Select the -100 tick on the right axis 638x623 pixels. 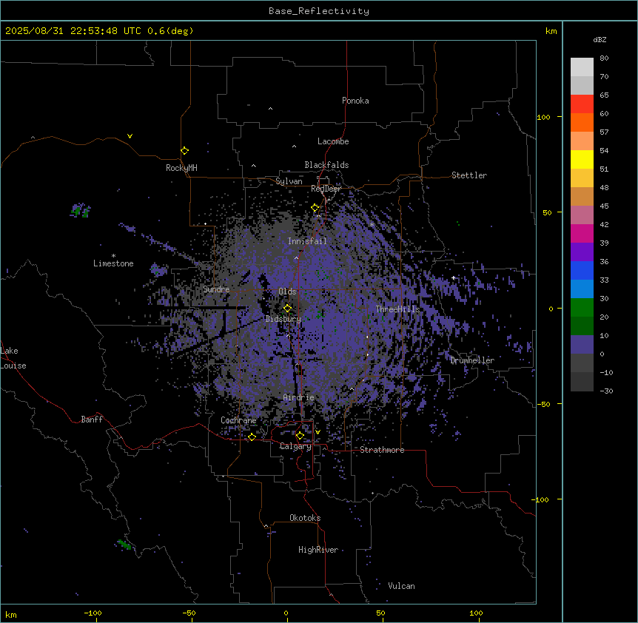(x=541, y=499)
